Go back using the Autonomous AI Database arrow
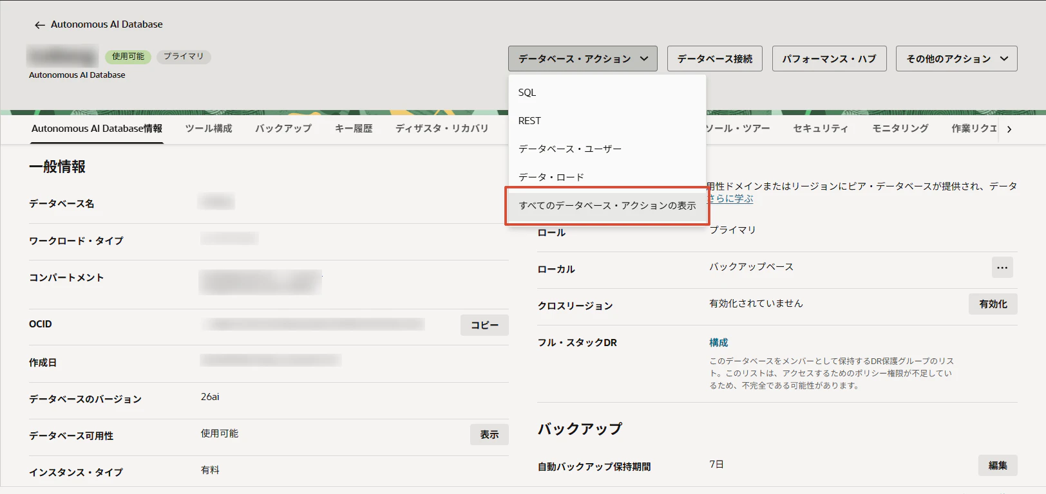Viewport: 1046px width, 494px height. (40, 25)
